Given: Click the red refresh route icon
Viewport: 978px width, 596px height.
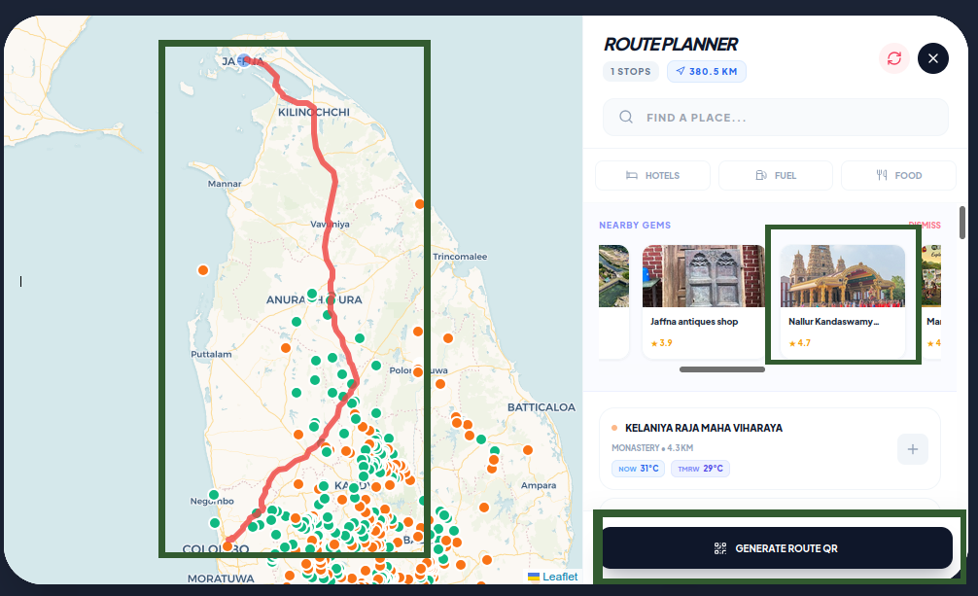Looking at the screenshot, I should click(893, 58).
